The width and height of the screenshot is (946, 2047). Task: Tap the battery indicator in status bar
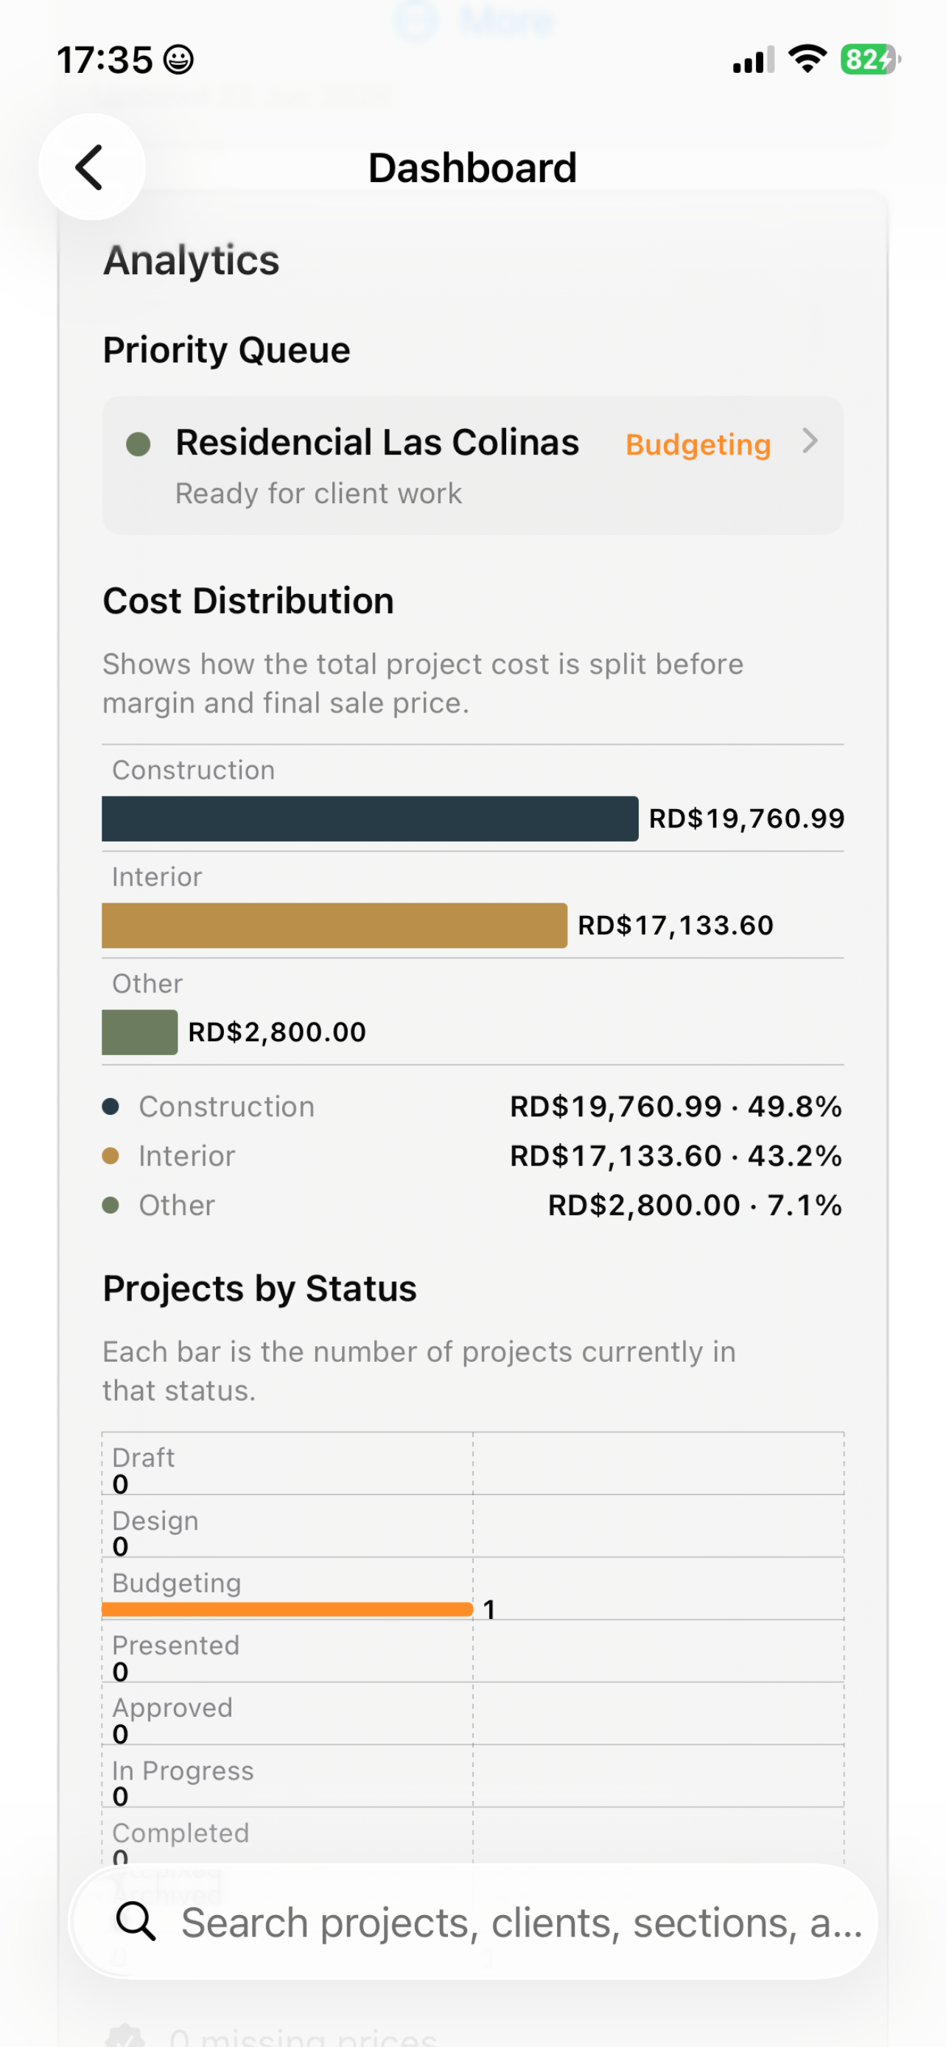click(871, 60)
